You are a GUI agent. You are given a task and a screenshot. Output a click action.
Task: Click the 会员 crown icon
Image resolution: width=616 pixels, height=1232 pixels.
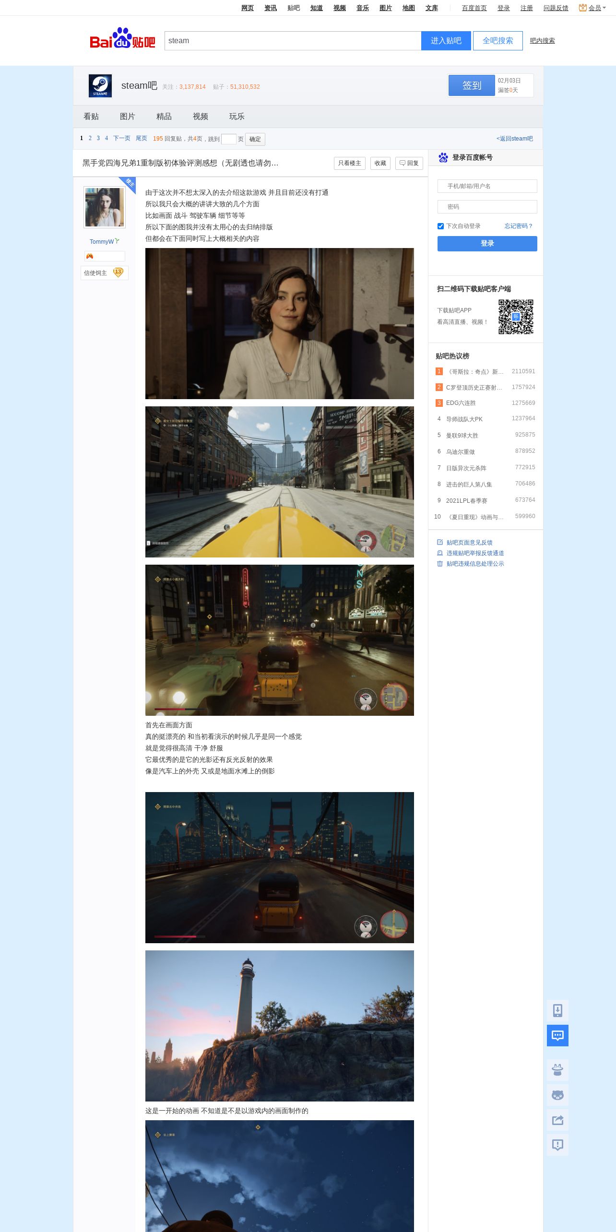coord(582,8)
